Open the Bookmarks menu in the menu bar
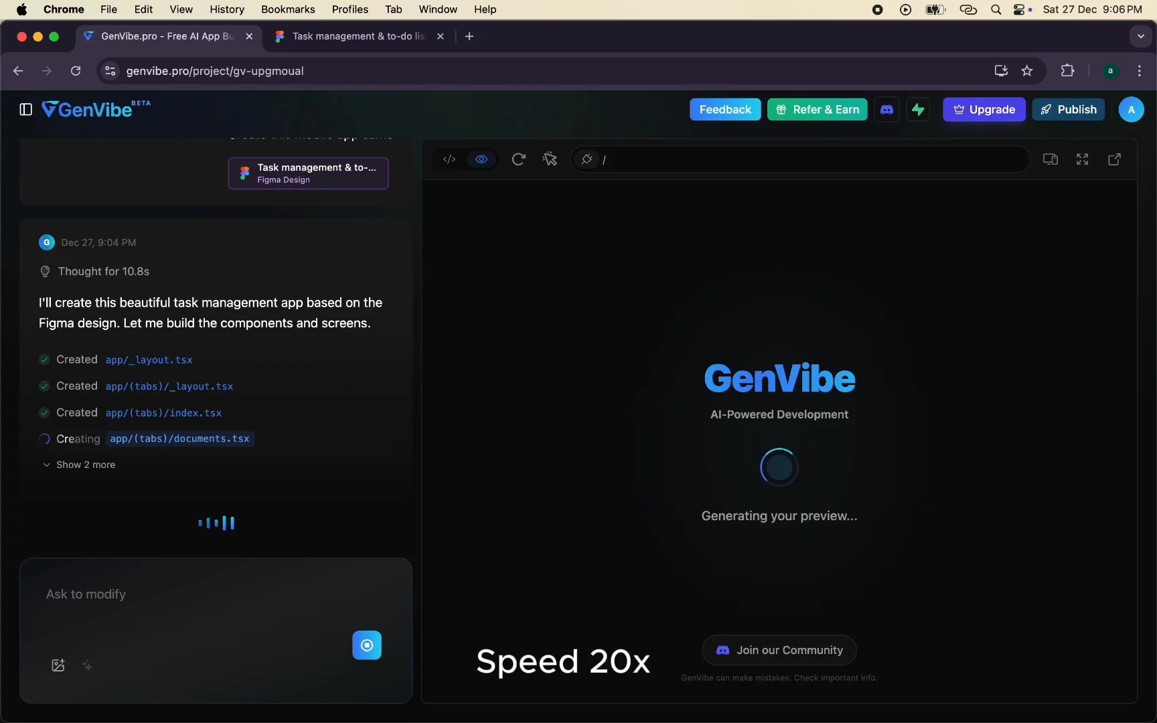 tap(287, 9)
